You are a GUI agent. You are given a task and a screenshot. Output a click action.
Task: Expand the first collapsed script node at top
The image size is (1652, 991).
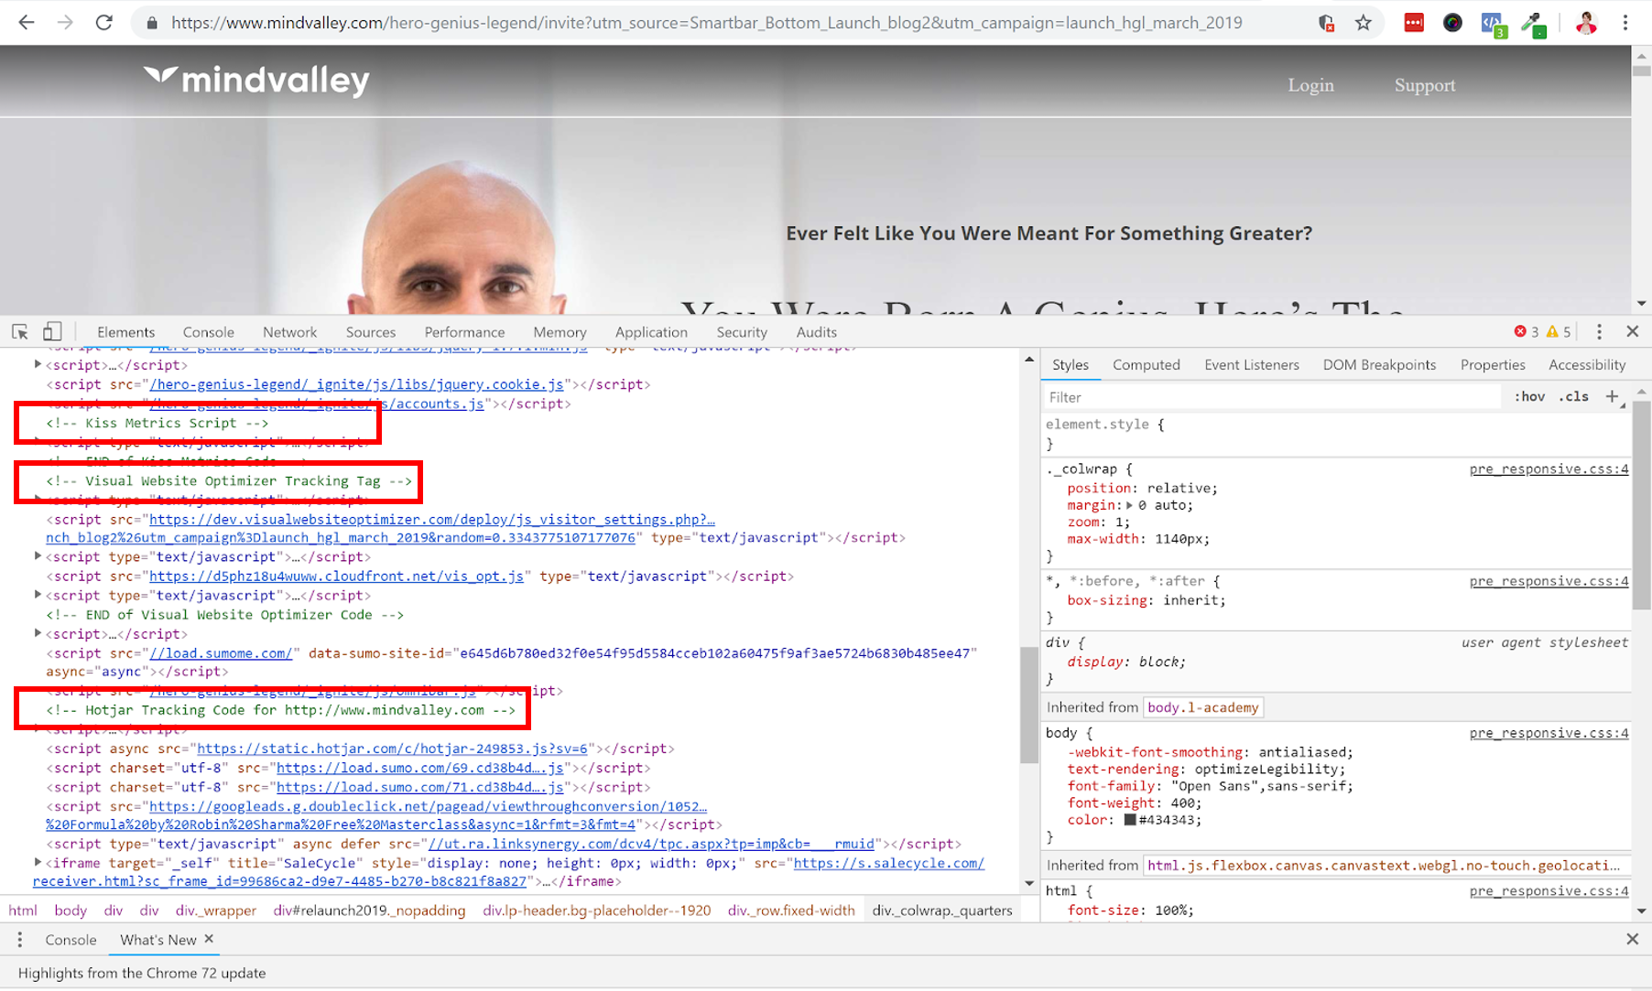pos(38,364)
